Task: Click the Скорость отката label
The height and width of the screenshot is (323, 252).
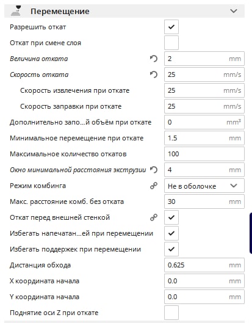Action: [x=39, y=74]
